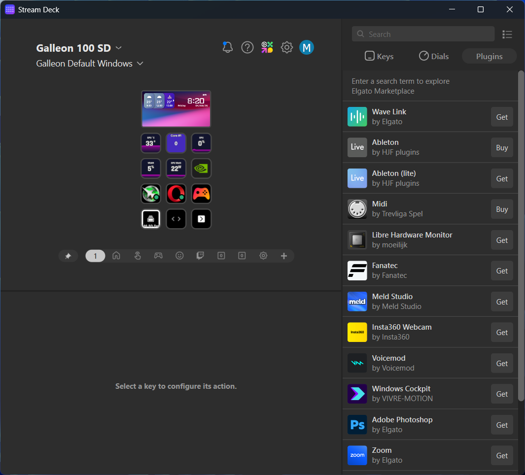Buy the Ableton plugin
This screenshot has height=475, width=525.
click(x=501, y=147)
